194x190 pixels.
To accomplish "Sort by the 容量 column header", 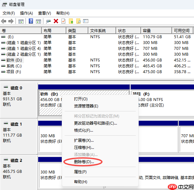I will point(156,30).
